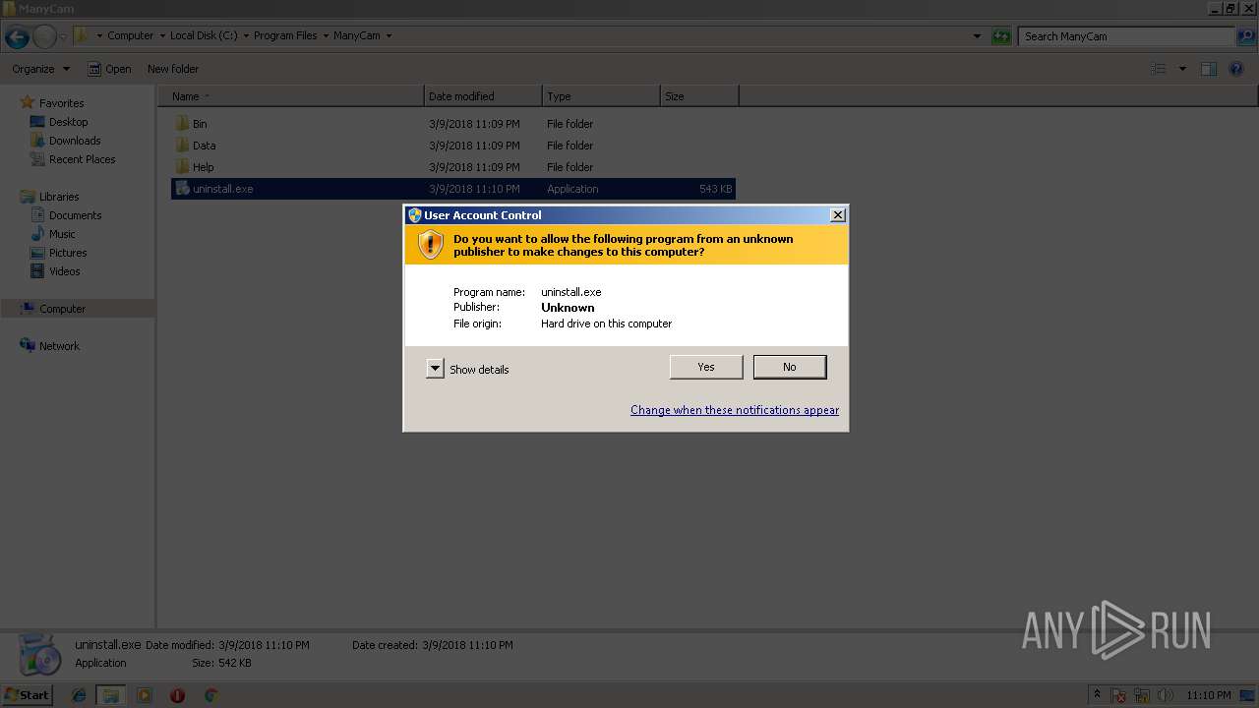Select Computer in the address bar
Screen dimensions: 1259x708
130,35
